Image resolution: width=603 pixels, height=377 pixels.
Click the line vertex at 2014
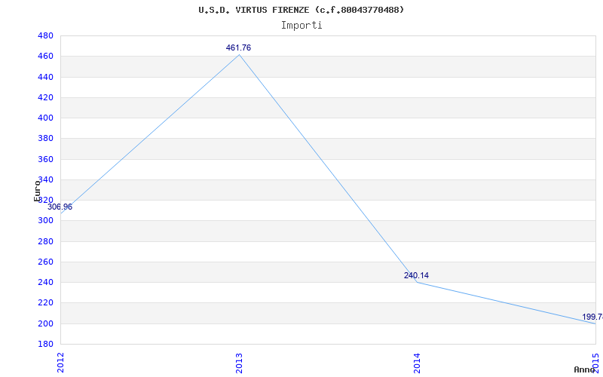[x=418, y=282]
